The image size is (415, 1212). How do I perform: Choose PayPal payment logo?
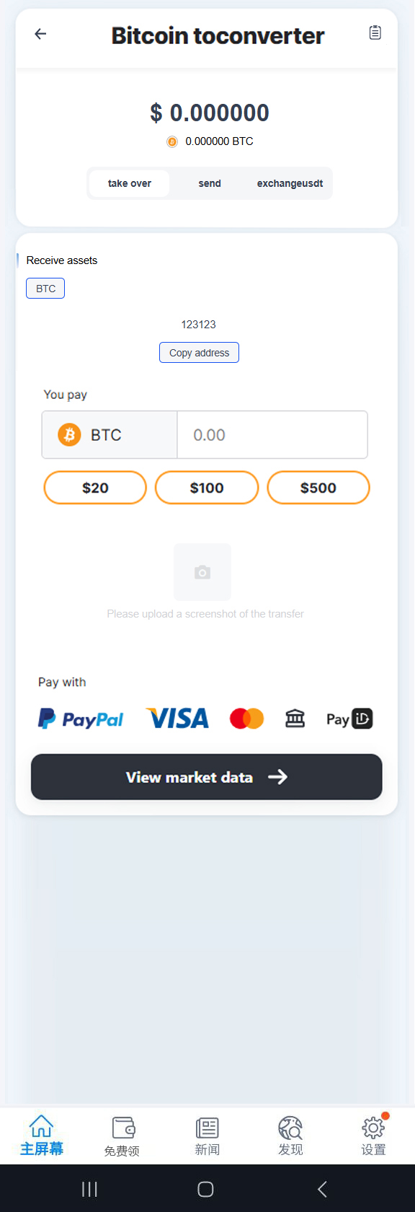pos(81,719)
